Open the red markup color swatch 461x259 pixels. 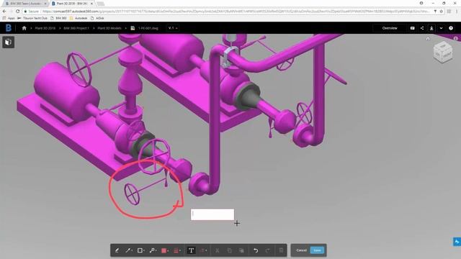pyautogui.click(x=164, y=250)
